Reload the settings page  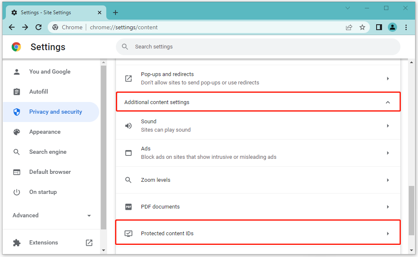38,27
